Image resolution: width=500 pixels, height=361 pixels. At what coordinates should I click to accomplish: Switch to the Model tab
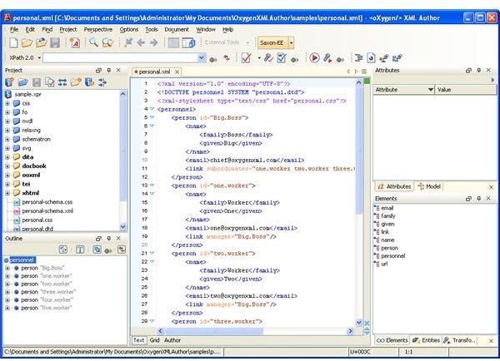pyautogui.click(x=429, y=186)
